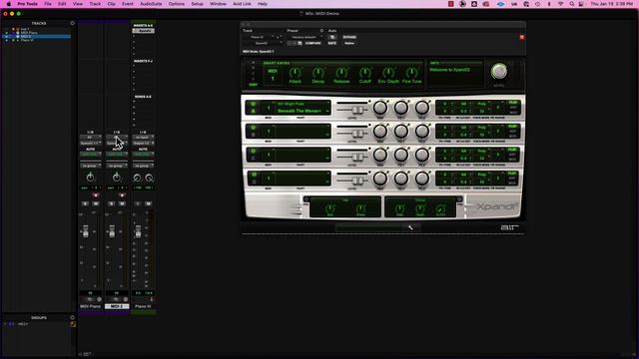Image resolution: width=639 pixels, height=359 pixels.
Task: Mute the MIDI Piano track
Action: tap(96, 203)
